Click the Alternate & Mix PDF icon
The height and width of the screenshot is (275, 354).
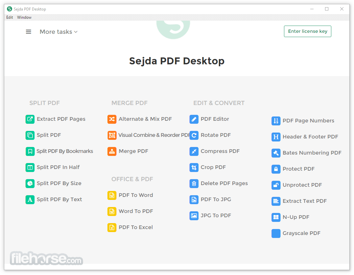(x=112, y=119)
